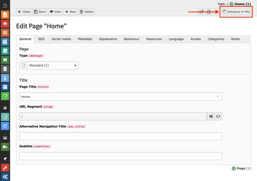Open the blue Forms module icon
Screen dimensions: 257x181
5,42
